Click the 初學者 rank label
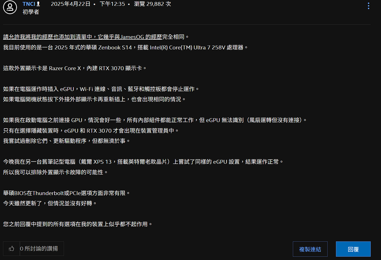This screenshot has height=260, width=381. 31,12
